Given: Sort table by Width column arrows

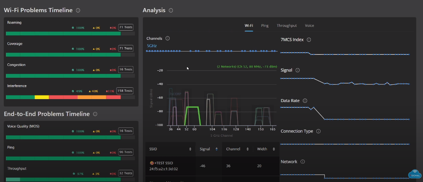Looking at the screenshot, I should click(x=274, y=149).
